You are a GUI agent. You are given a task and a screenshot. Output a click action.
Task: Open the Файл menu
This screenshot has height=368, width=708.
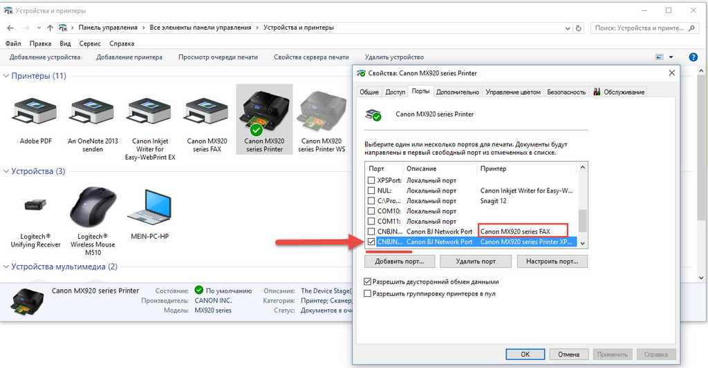[13, 43]
